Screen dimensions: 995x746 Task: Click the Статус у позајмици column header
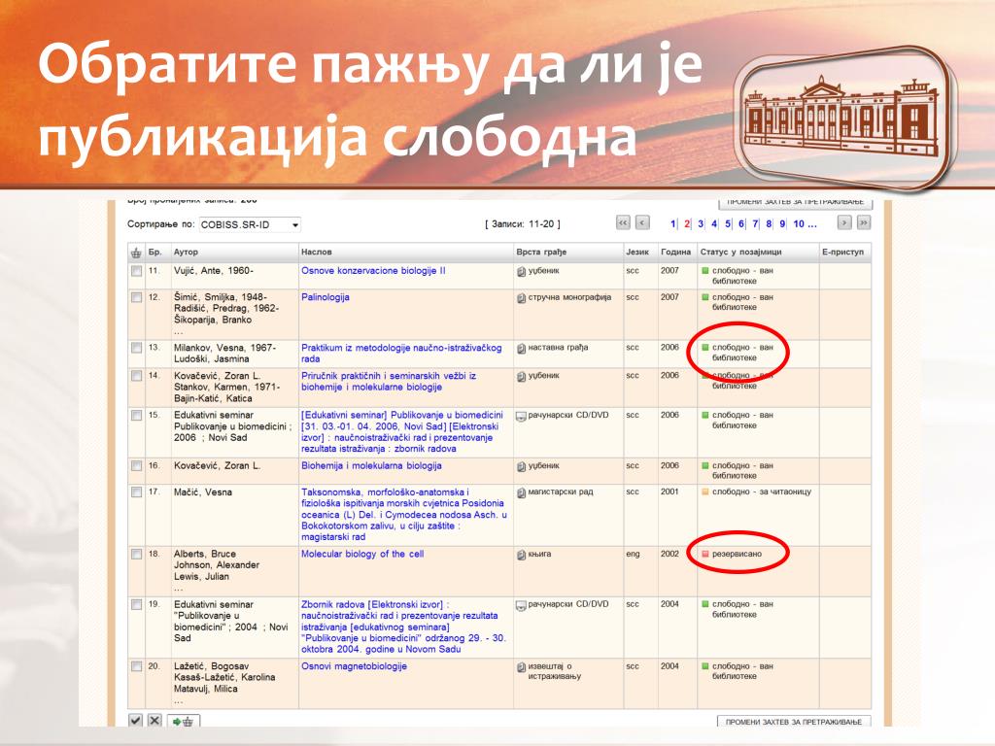click(x=741, y=253)
